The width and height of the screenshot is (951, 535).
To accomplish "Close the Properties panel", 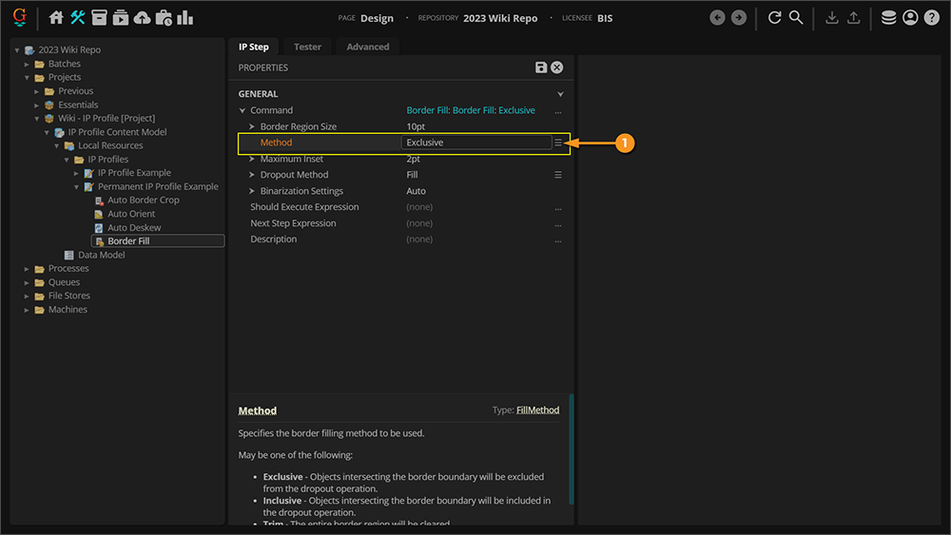I will (x=557, y=67).
